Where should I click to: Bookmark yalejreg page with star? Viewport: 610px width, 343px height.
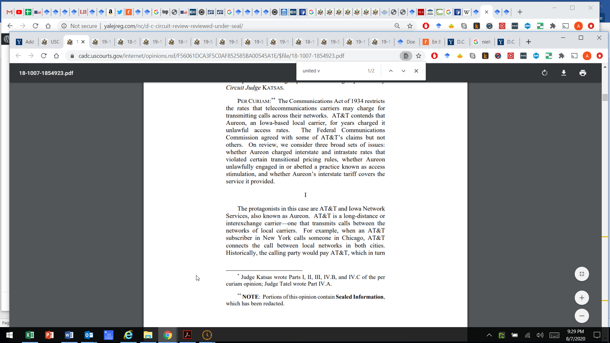(410, 26)
